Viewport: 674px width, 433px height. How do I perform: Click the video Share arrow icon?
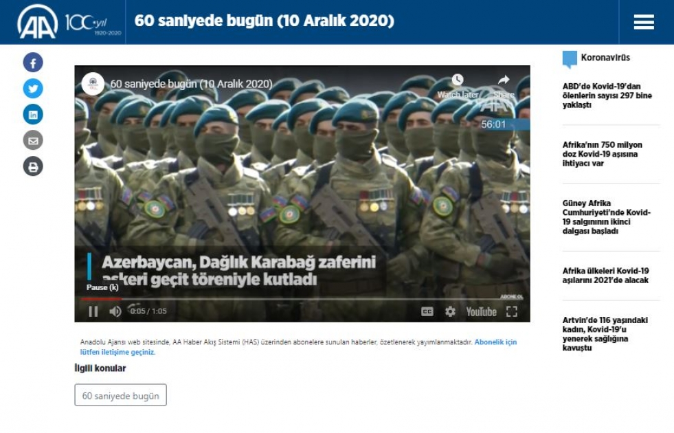pyautogui.click(x=504, y=80)
